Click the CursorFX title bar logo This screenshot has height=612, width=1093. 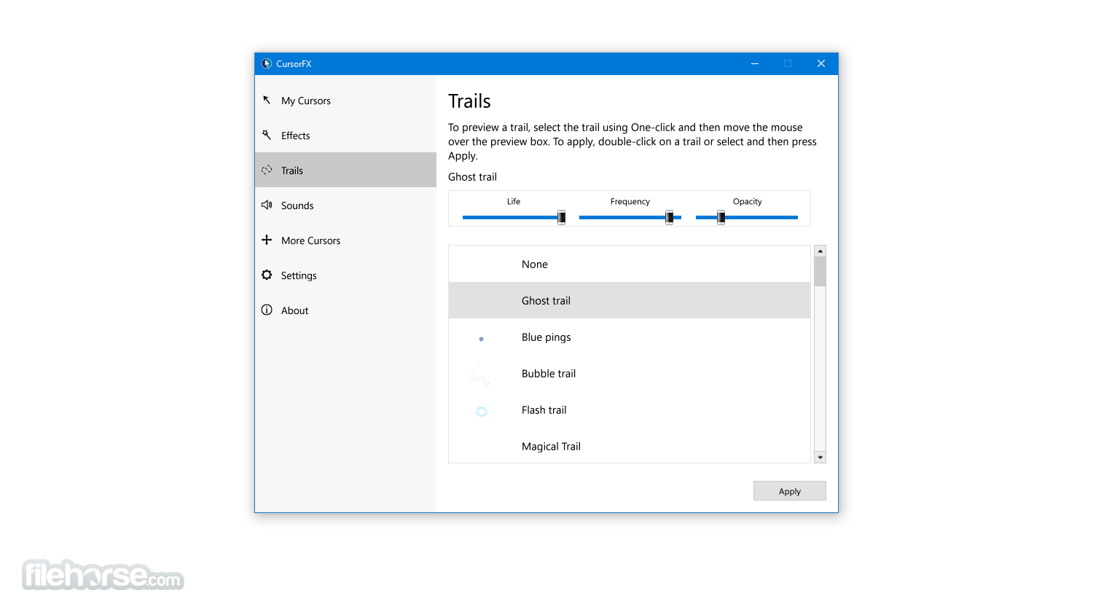[x=267, y=63]
